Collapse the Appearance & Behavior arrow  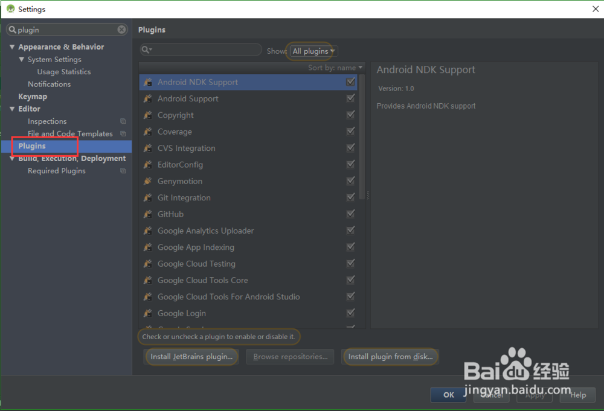pos(12,47)
